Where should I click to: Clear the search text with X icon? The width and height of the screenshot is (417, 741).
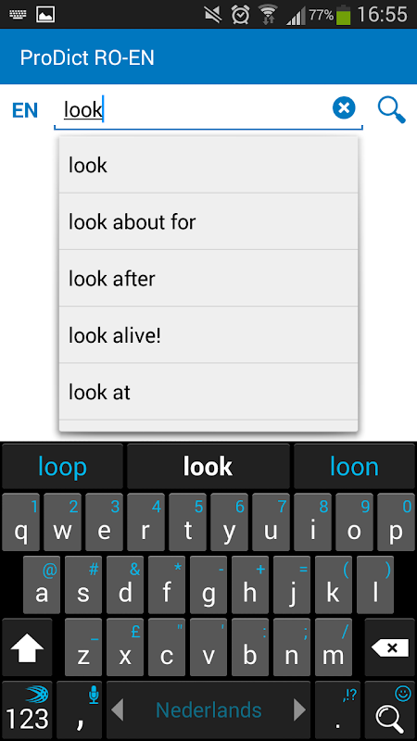coord(344,108)
